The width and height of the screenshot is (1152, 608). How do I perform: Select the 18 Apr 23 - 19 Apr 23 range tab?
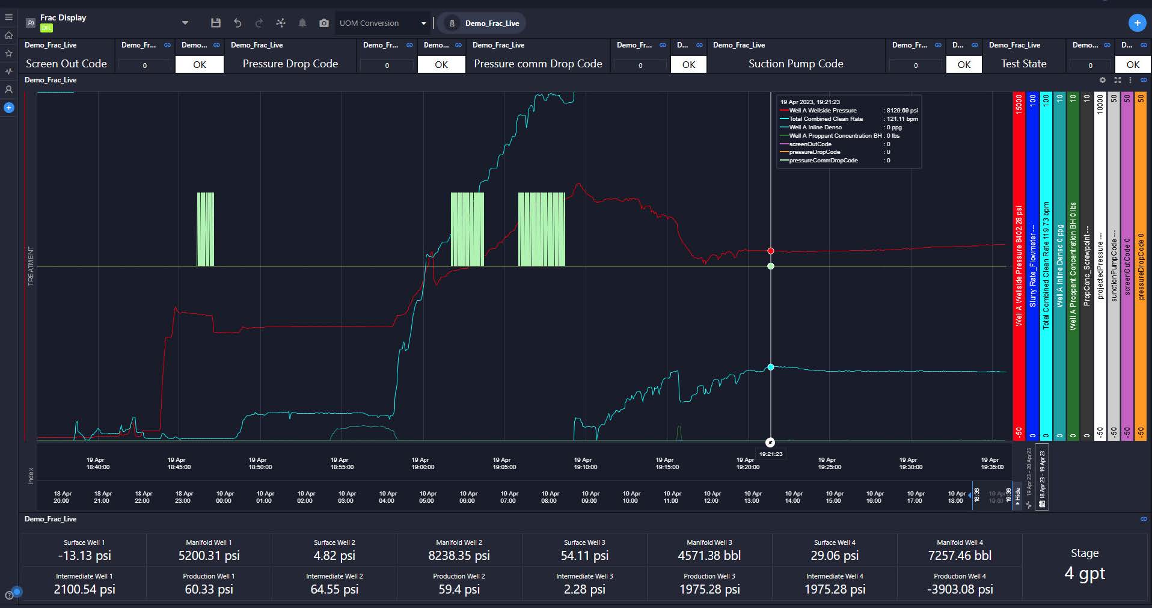[x=1043, y=477]
